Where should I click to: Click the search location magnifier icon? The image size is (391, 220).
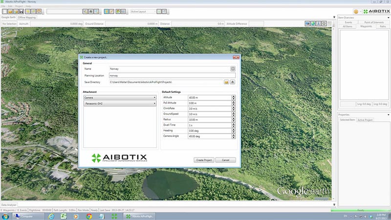click(85, 11)
